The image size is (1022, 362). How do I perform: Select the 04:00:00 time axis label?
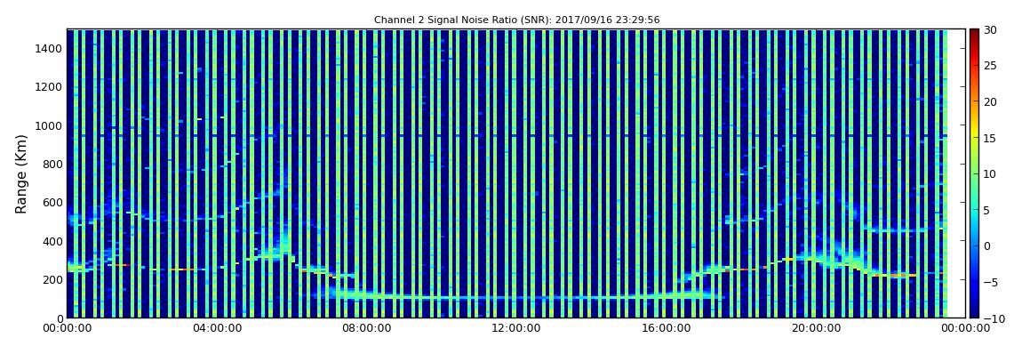pyautogui.click(x=216, y=329)
